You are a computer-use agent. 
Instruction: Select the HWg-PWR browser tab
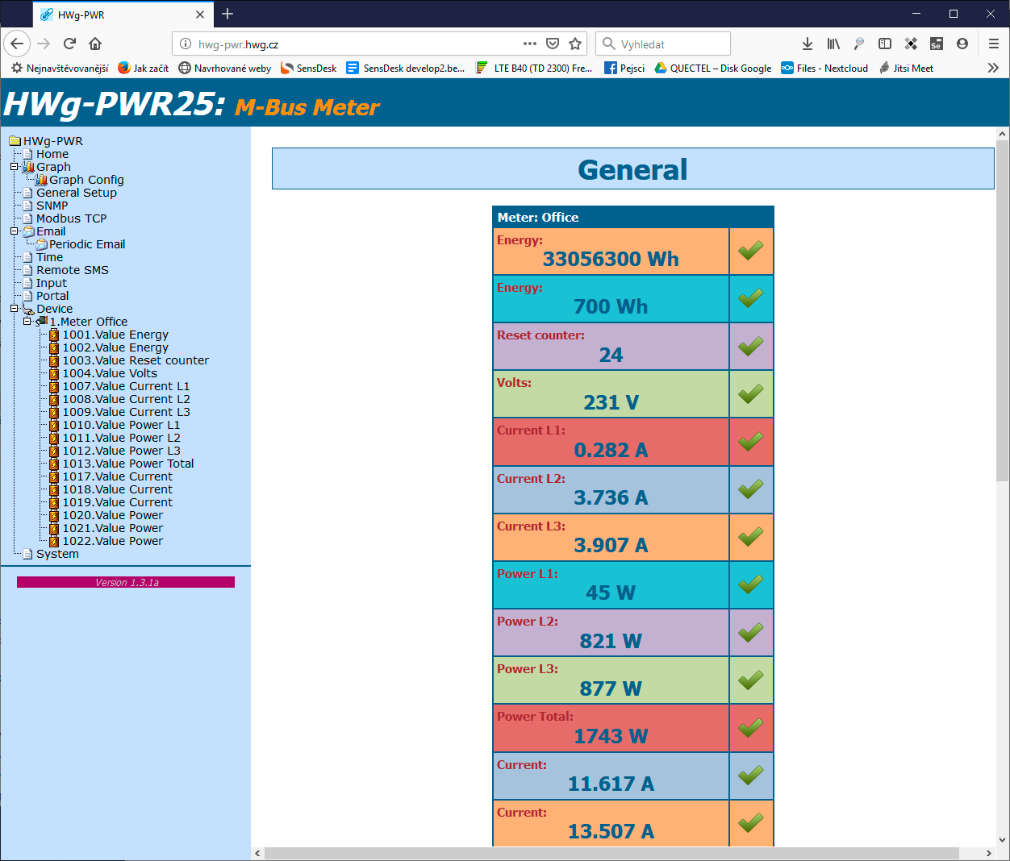click(123, 15)
